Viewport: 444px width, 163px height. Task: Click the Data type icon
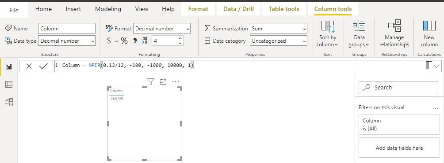(x=8, y=41)
